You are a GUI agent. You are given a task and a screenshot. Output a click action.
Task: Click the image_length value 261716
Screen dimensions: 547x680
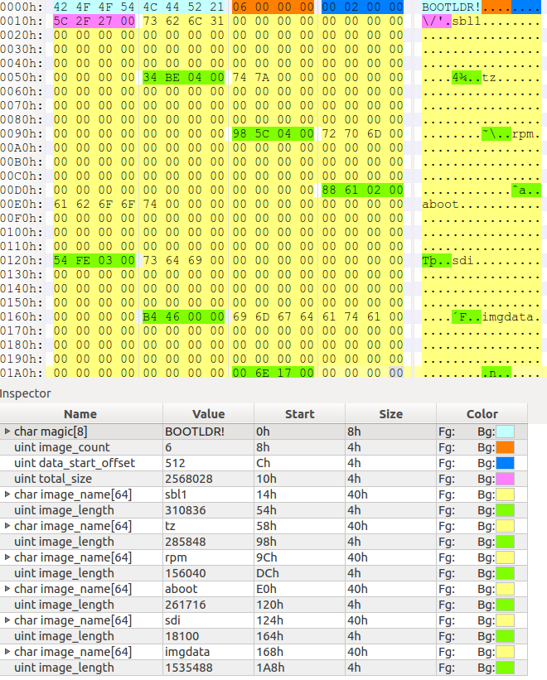tap(185, 605)
